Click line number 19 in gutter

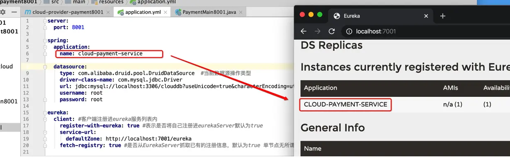point(26,139)
